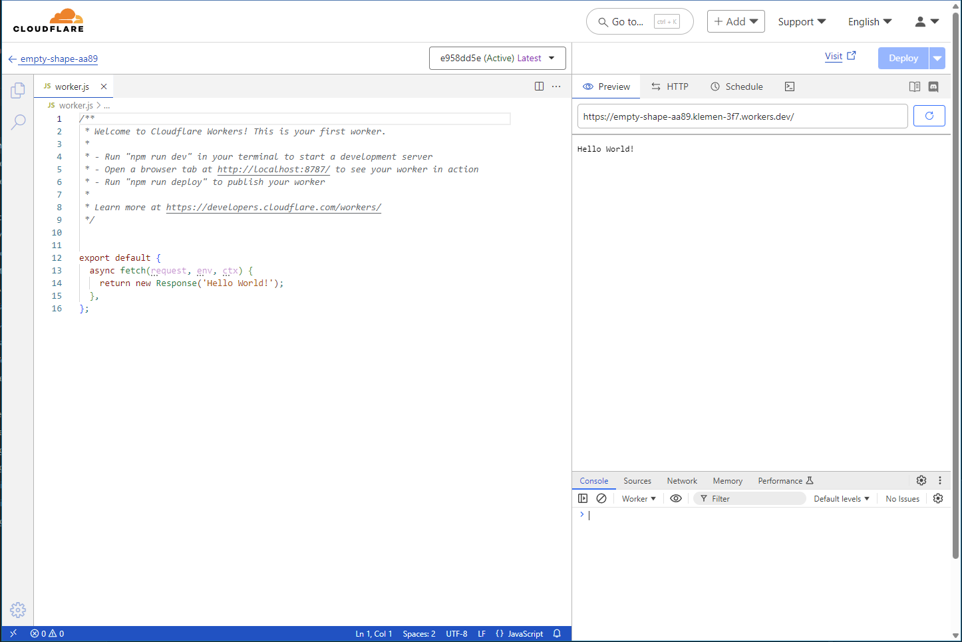962x642 pixels.
Task: Open the editor More Actions ellipsis
Action: click(556, 86)
